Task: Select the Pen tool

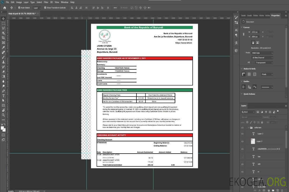Action: 3,91
